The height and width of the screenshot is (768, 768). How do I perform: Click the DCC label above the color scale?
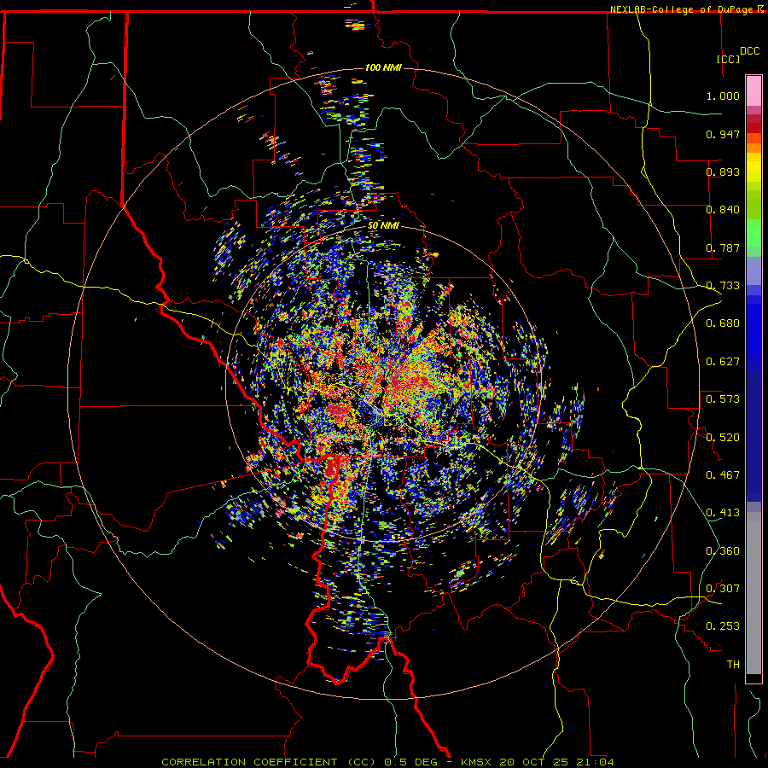point(750,51)
